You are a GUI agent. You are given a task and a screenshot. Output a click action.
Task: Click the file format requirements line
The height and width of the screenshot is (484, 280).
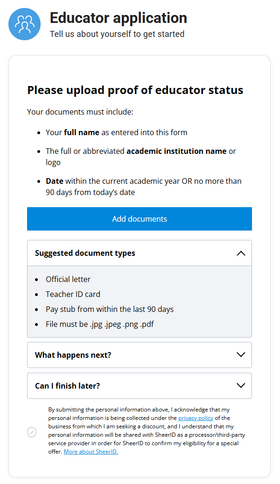pos(99,324)
